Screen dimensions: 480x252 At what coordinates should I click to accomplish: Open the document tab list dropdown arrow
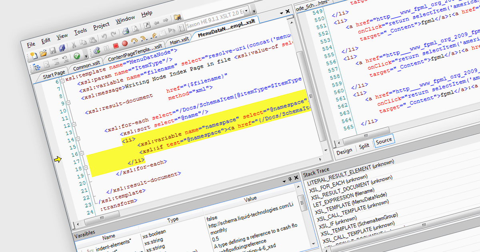[x=282, y=13]
